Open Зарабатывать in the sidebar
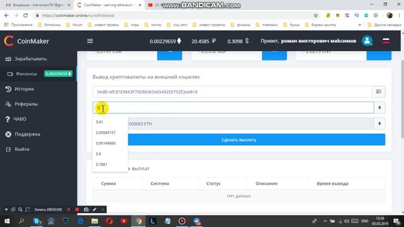The width and height of the screenshot is (404, 227). point(31,59)
